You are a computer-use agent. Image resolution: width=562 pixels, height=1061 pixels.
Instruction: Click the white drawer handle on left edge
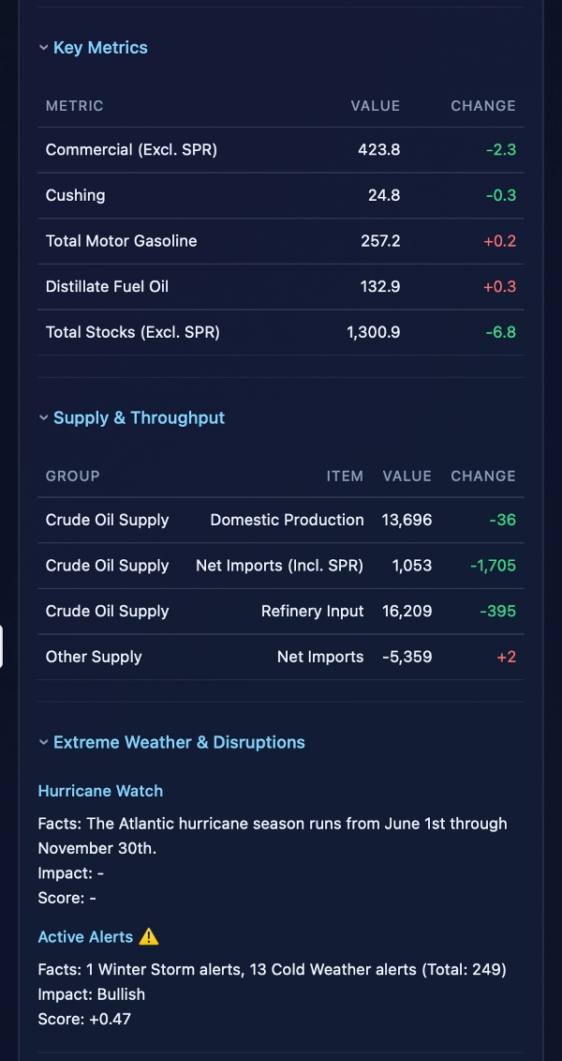tap(4, 645)
